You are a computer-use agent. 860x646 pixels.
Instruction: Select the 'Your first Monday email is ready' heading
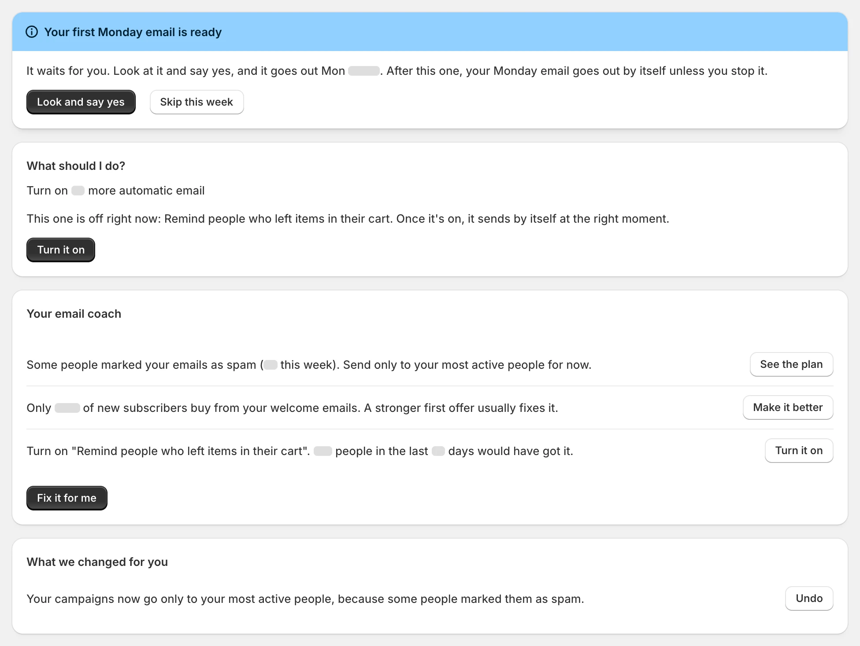point(133,32)
